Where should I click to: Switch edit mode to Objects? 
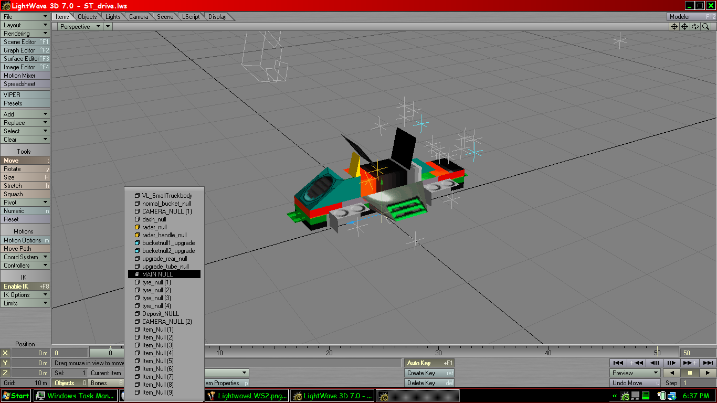coord(70,383)
